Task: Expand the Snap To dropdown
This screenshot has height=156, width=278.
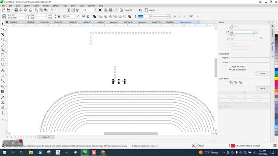Action: point(135,10)
